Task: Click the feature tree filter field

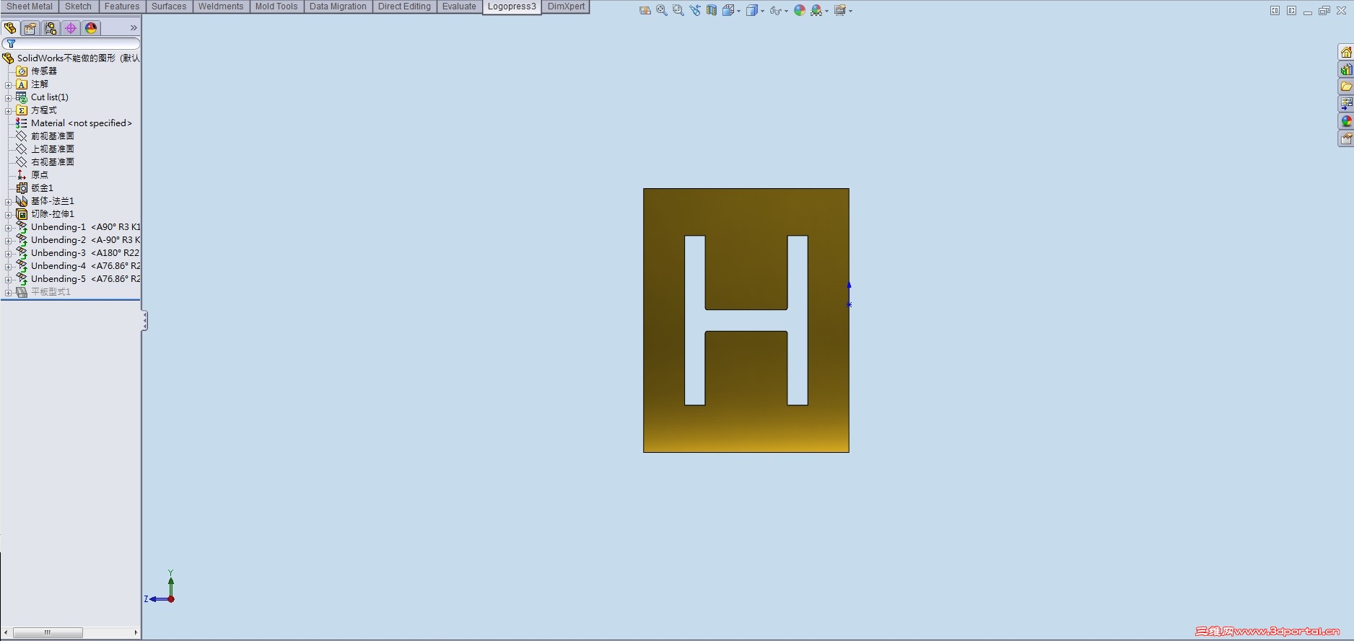Action: 71,44
